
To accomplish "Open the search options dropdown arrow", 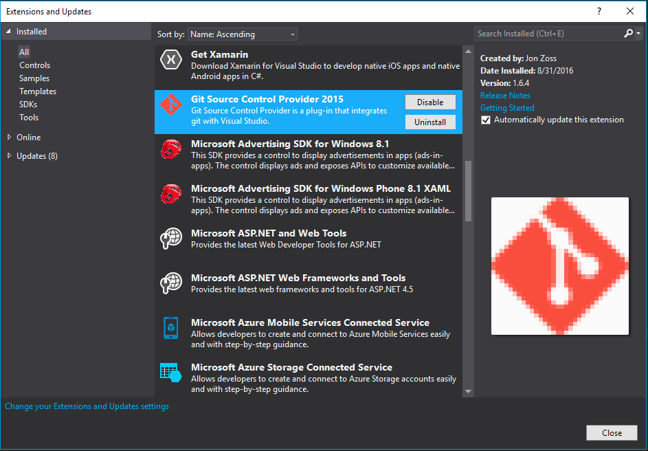I will (x=638, y=34).
